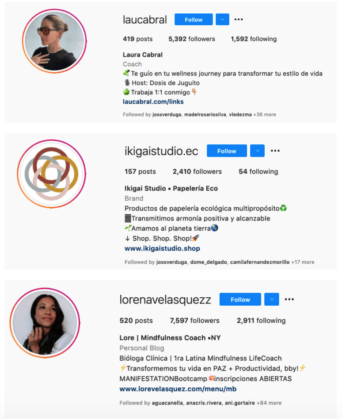Screen dimensions: 342x419
Task: Open the www.lorevelasquez.com/menu/mb link
Action: [178, 389]
